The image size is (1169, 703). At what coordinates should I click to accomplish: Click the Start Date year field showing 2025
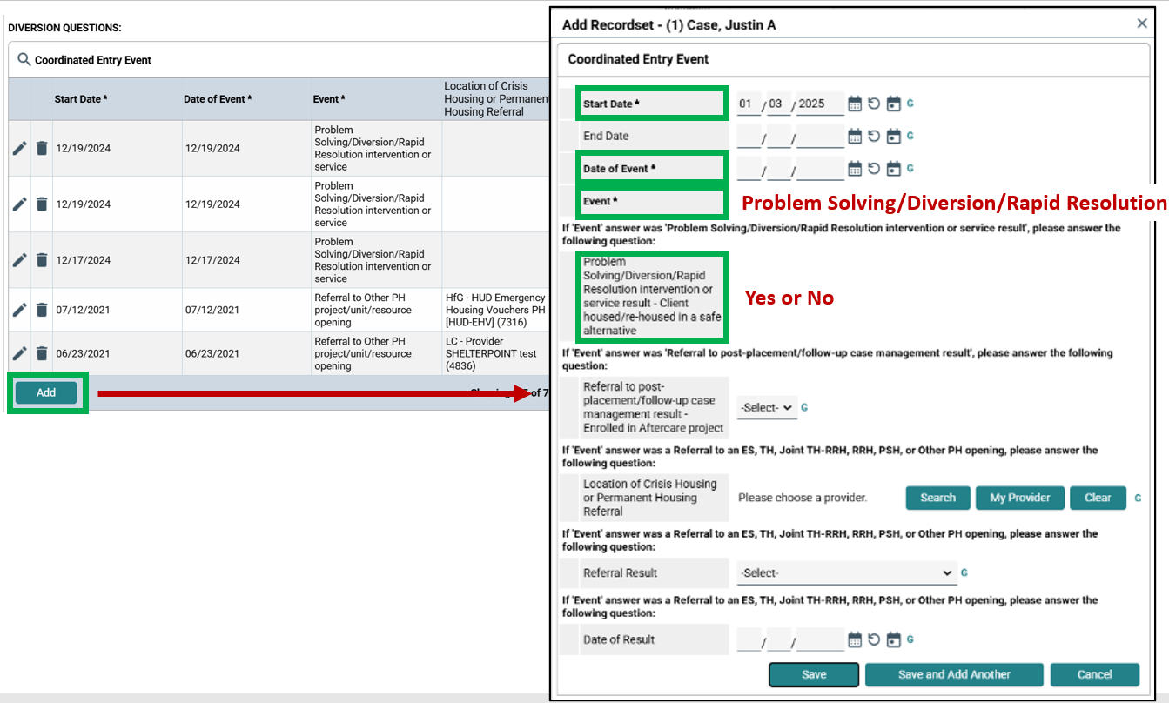(820, 104)
